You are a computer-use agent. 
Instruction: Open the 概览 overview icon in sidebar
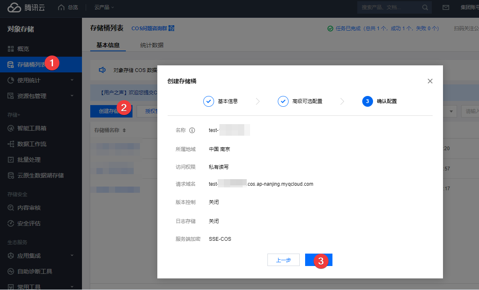click(x=11, y=48)
